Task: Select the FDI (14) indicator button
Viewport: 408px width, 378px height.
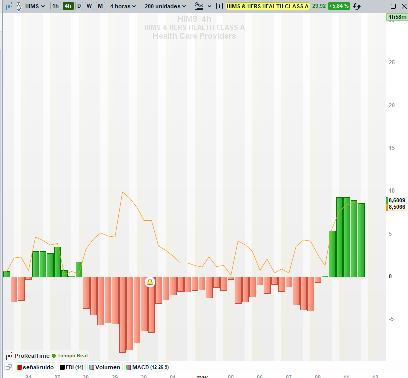Action: coord(72,367)
